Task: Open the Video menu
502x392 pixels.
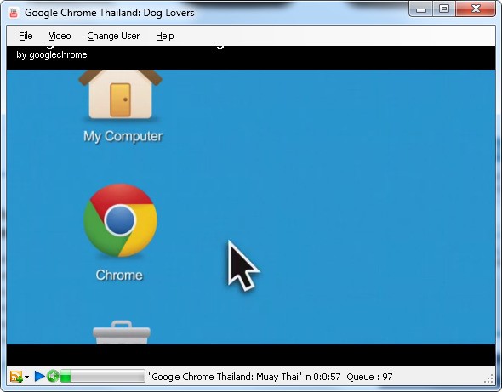Action: (x=60, y=36)
